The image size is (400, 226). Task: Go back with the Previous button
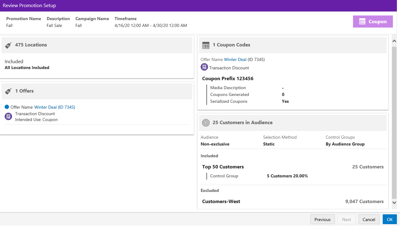tap(322, 219)
